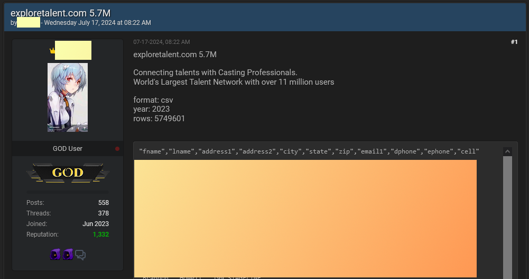
Task: Click the GOD rank badge banner
Action: click(68, 173)
